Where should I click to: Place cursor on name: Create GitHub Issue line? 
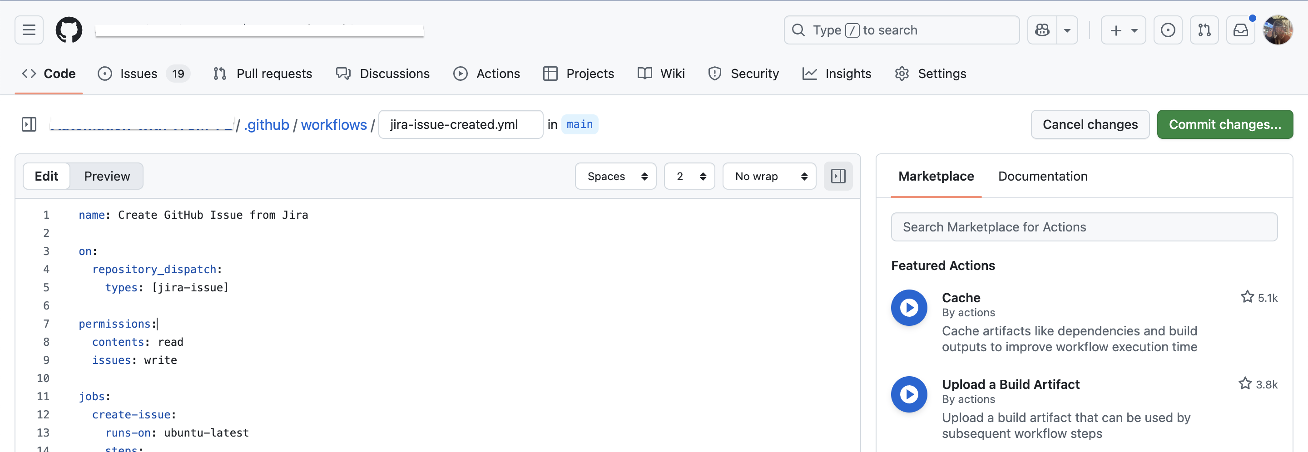click(193, 215)
